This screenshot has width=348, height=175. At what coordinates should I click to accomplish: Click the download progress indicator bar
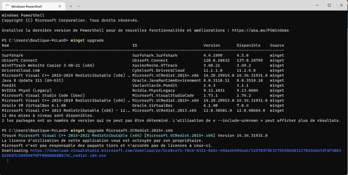pos(8,161)
